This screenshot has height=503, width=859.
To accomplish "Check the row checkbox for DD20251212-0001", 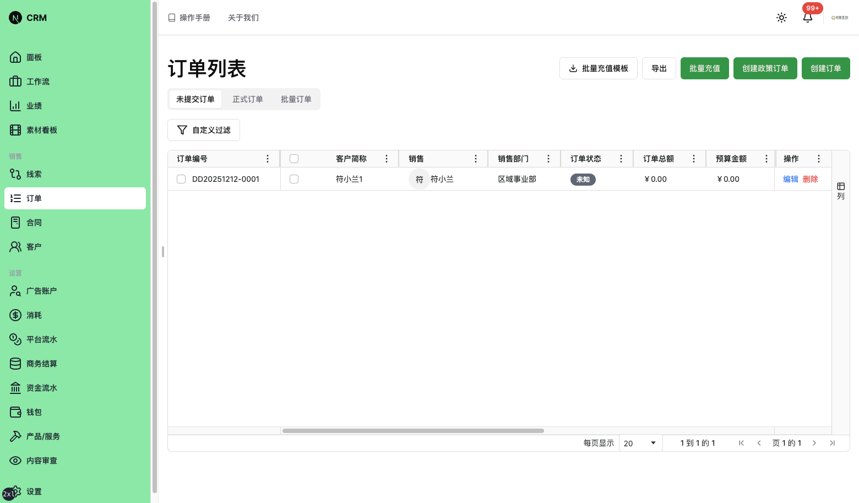I will (181, 179).
